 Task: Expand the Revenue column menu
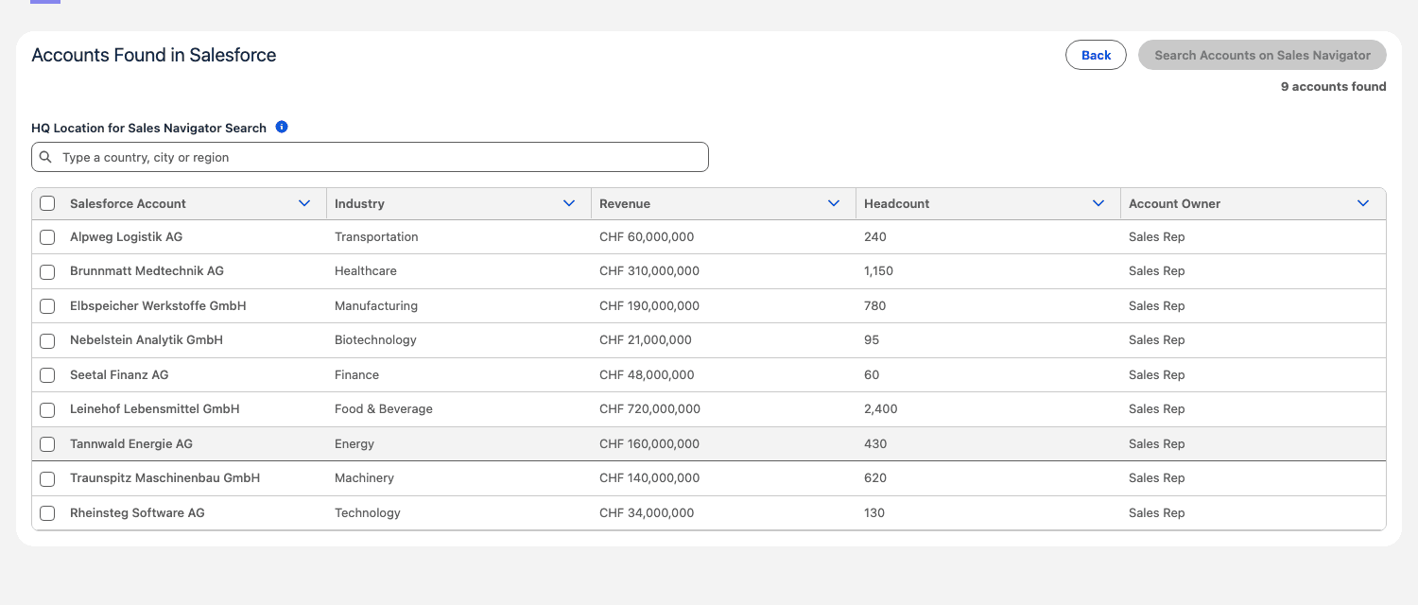pyautogui.click(x=834, y=203)
